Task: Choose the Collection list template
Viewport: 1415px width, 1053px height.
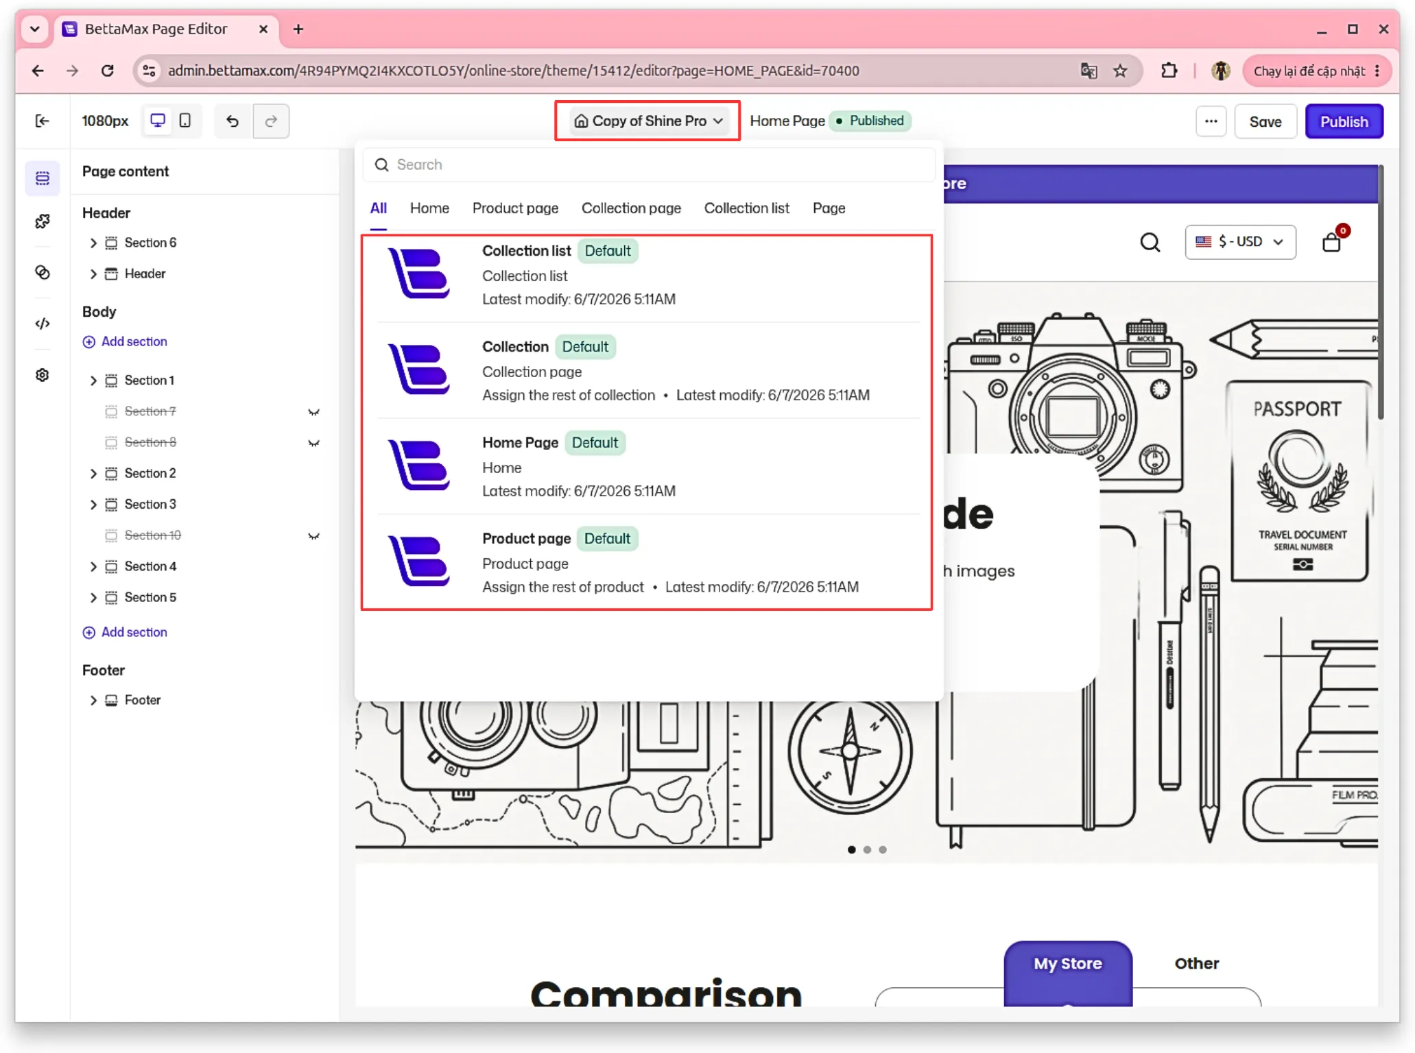Action: [647, 275]
